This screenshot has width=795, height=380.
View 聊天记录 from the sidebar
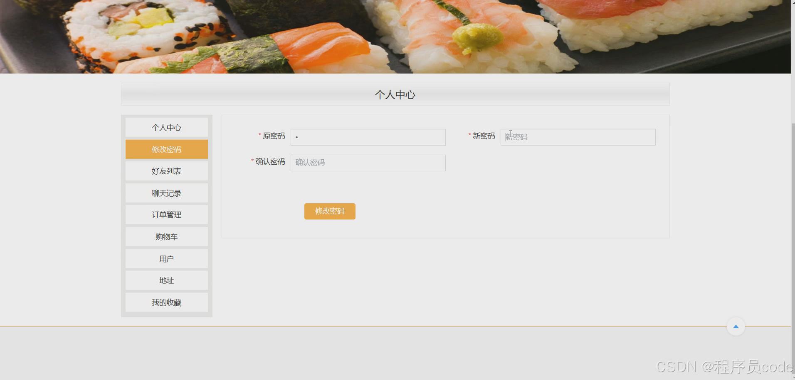[x=166, y=192]
